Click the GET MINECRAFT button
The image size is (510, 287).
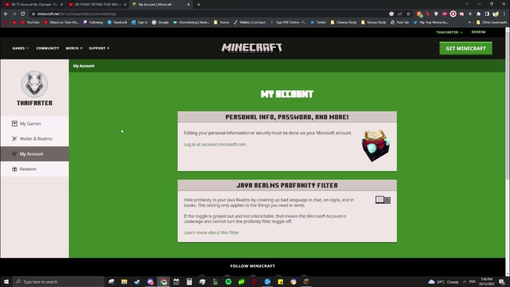(465, 48)
